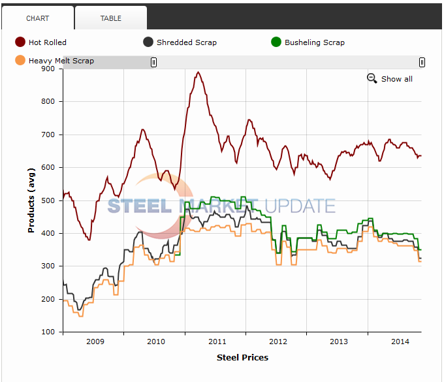Hide the series using the Shredded Scrap gray circle
The height and width of the screenshot is (382, 444).
(148, 42)
